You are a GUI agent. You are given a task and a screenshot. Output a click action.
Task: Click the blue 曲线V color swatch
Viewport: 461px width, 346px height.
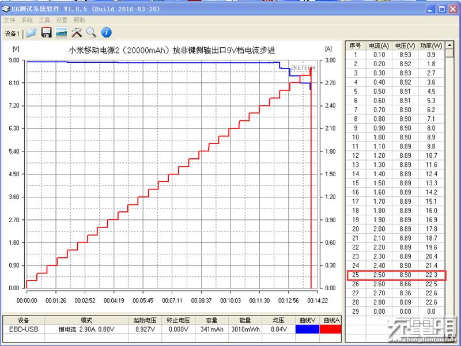coord(307,329)
